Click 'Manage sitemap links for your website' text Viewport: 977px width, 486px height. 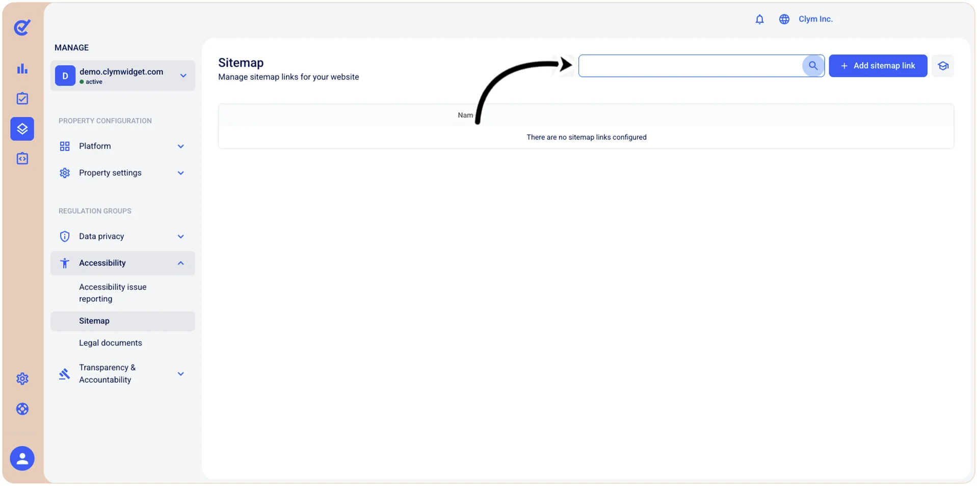(288, 77)
